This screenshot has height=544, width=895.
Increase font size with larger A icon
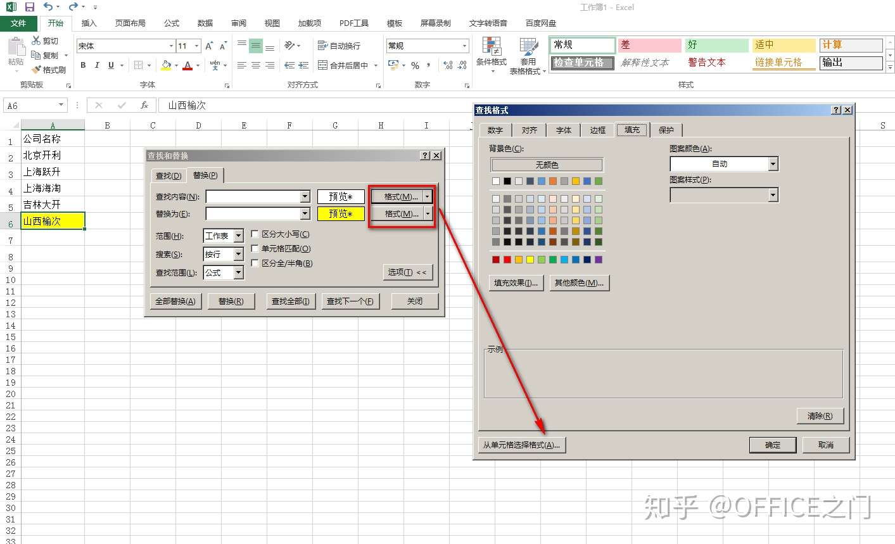(209, 46)
